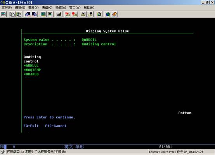The image size is (215, 155).
Task: Click the 'Description' field label
Action: click(35, 44)
